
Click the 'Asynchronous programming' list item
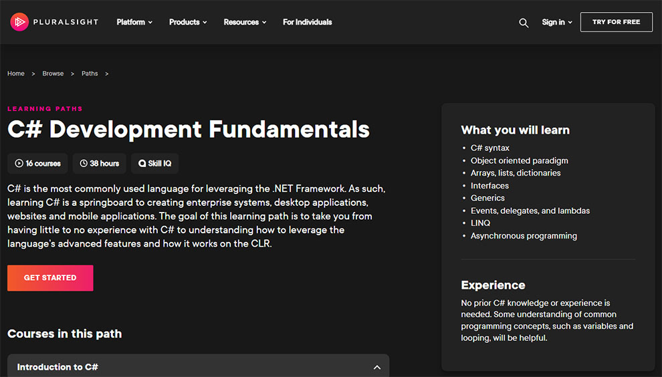[524, 236]
